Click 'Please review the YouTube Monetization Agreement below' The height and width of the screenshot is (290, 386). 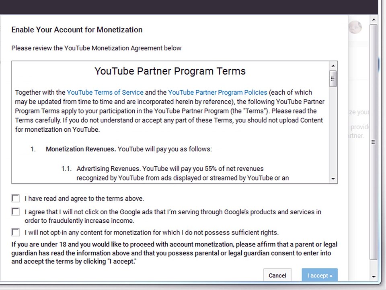pos(96,48)
